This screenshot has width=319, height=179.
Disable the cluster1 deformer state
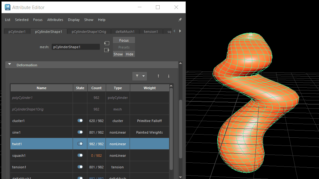(x=80, y=120)
